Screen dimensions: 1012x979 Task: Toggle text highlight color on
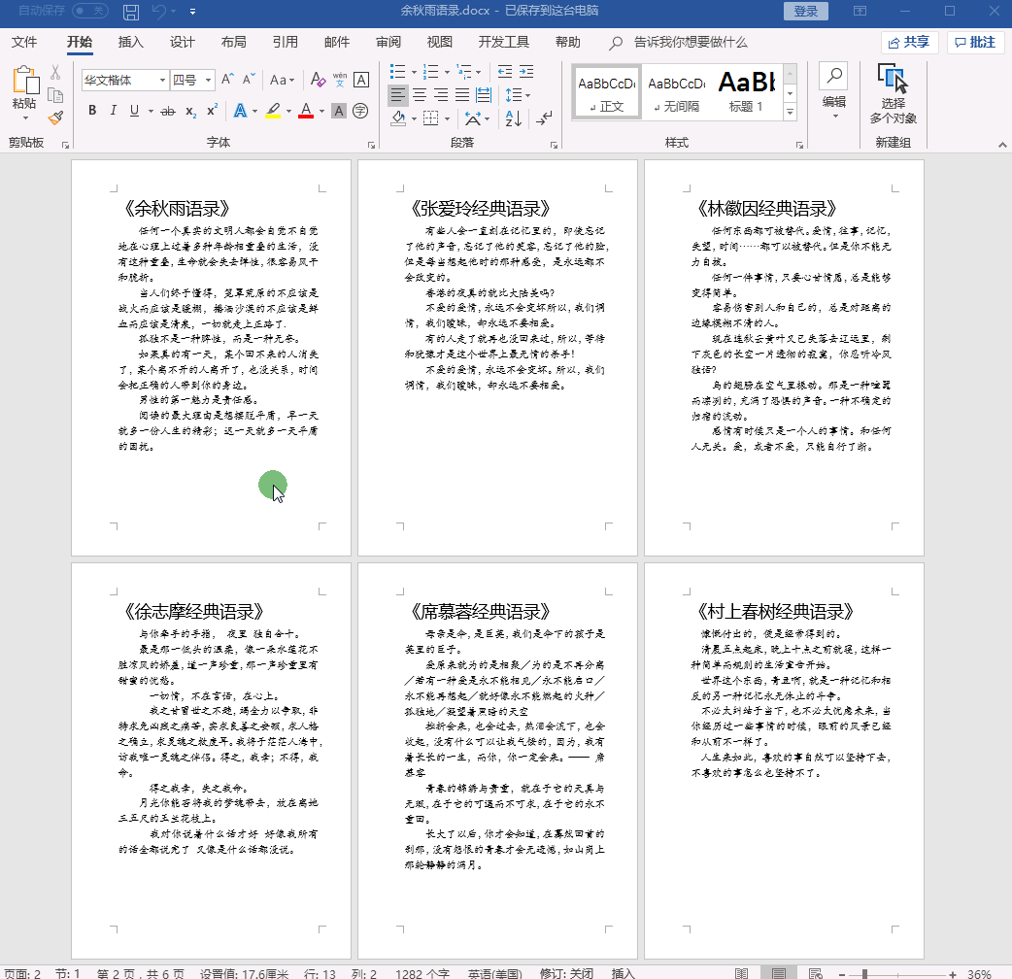point(275,111)
